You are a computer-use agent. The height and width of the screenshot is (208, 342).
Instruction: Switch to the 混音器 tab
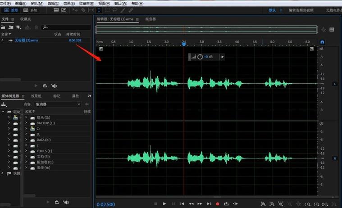pyautogui.click(x=150, y=19)
